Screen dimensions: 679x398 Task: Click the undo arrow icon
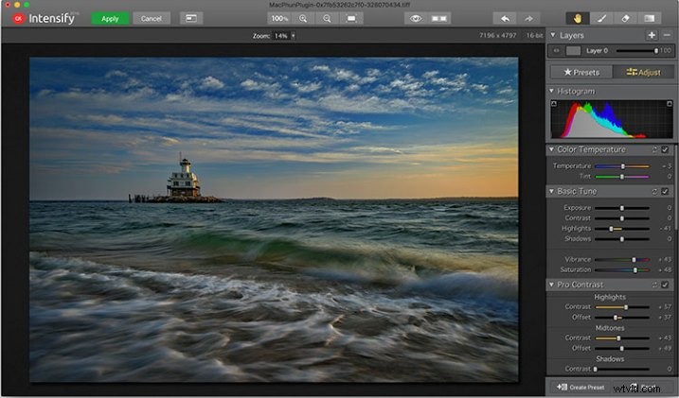pyautogui.click(x=505, y=19)
